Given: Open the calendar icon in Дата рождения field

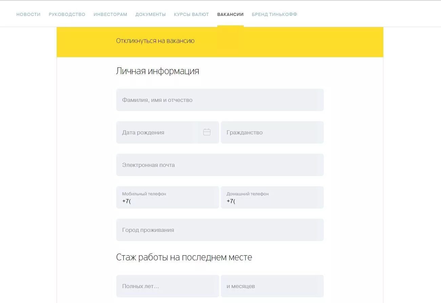Looking at the screenshot, I should click(207, 132).
